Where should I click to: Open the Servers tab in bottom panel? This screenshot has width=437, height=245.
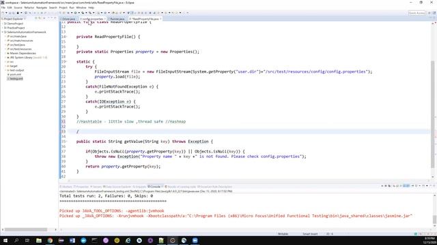point(96,186)
